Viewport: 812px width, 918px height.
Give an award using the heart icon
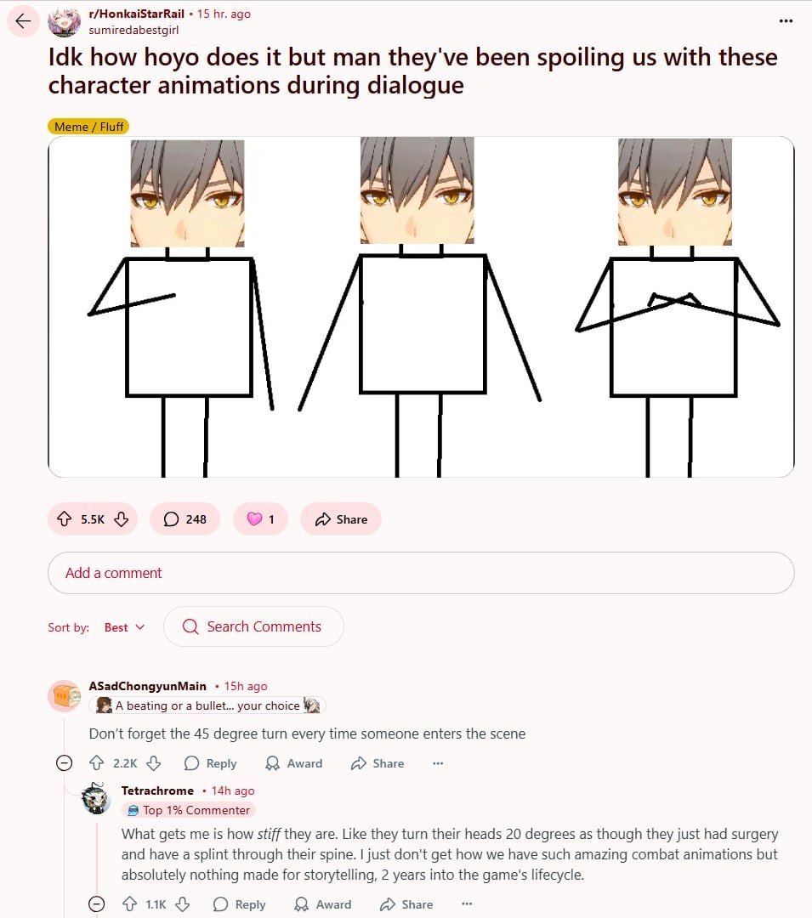[x=260, y=518]
